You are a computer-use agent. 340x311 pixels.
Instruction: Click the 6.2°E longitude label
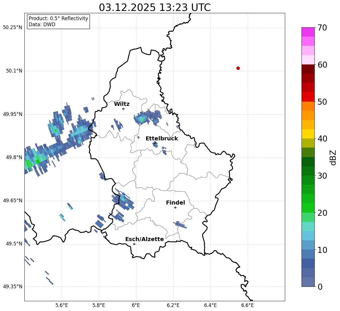tap(173, 305)
